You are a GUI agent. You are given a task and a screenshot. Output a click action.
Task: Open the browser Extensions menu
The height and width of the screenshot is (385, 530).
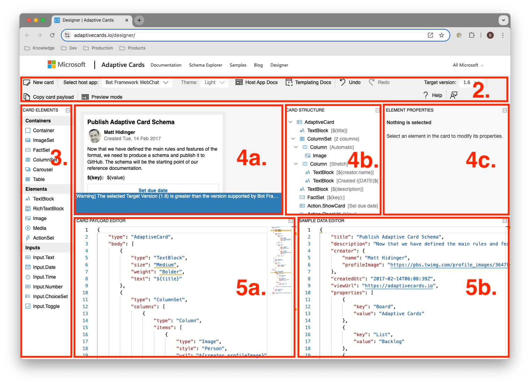click(471, 35)
